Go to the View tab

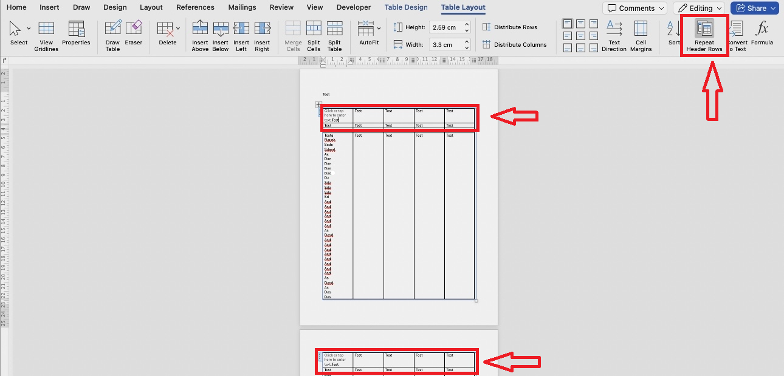tap(315, 7)
